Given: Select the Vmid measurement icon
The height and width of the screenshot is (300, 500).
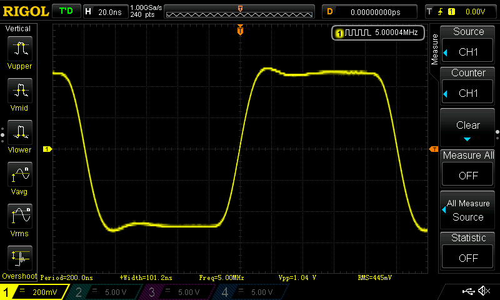Looking at the screenshot, I should 20,90.
